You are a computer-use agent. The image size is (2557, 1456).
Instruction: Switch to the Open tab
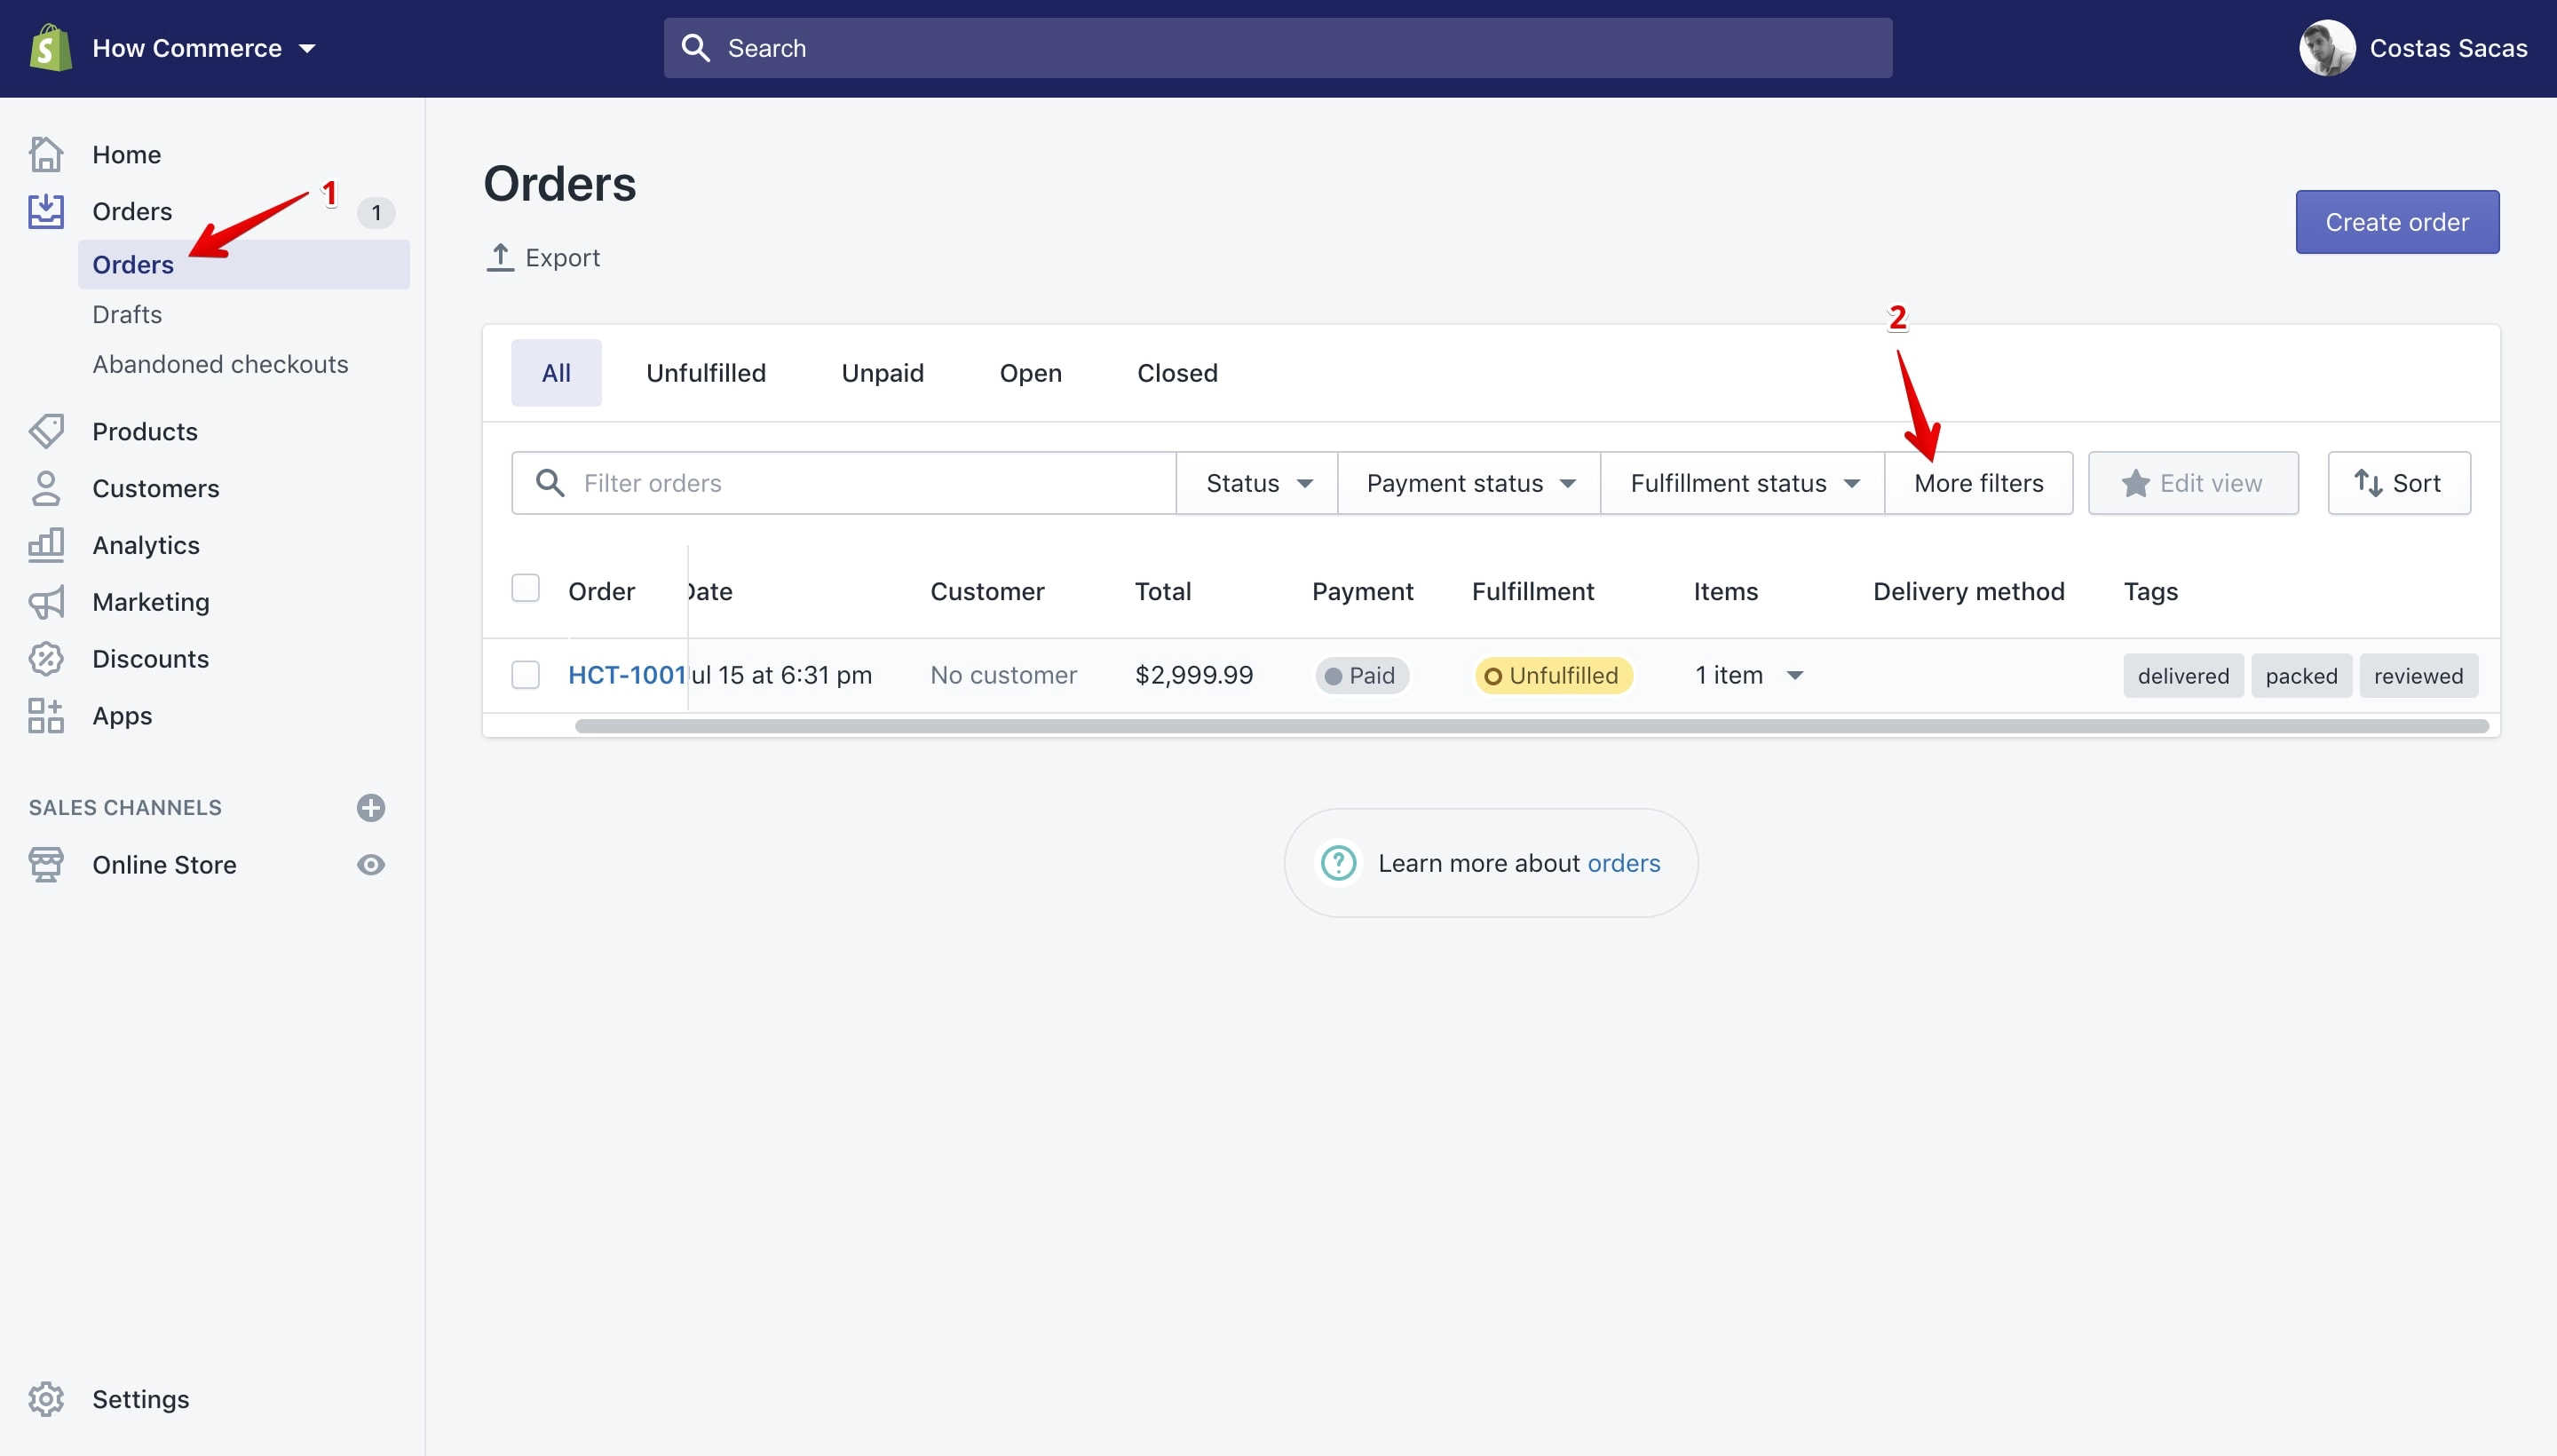tap(1031, 373)
